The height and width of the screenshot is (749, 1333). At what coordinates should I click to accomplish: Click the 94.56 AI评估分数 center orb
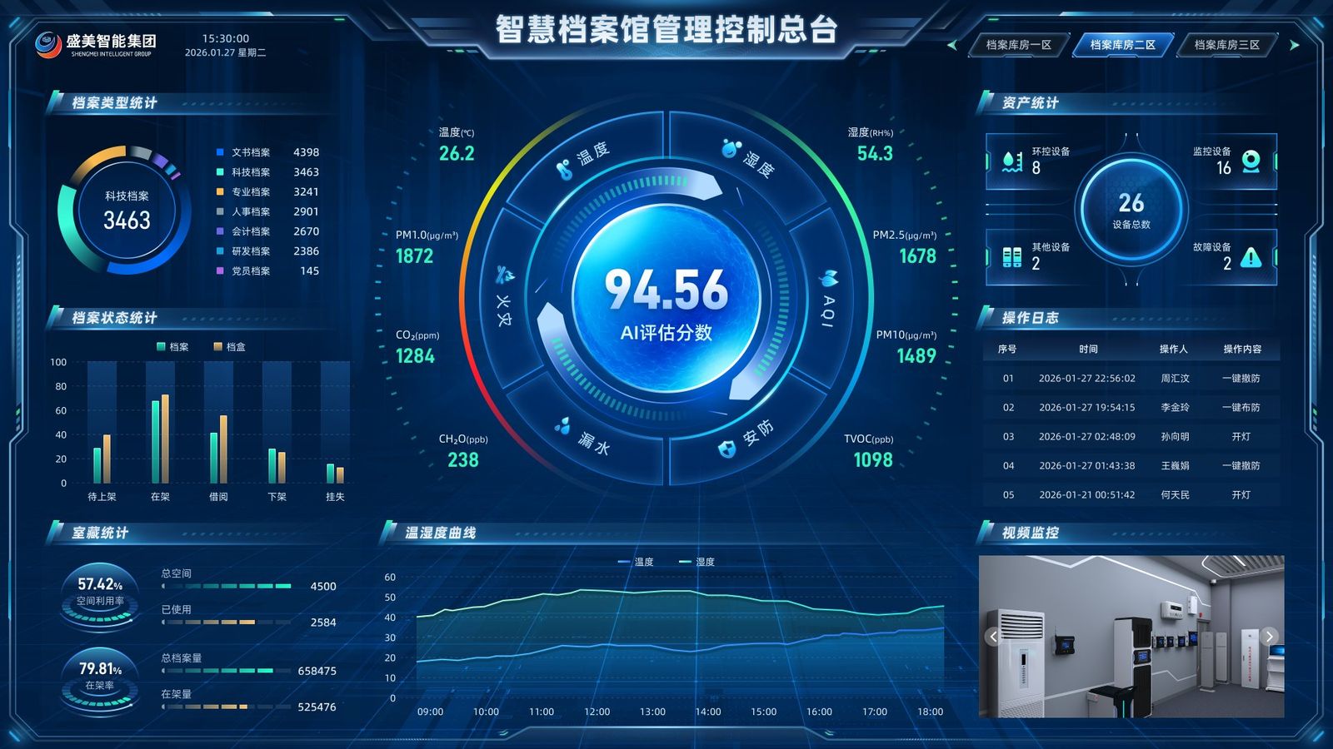[x=666, y=300]
